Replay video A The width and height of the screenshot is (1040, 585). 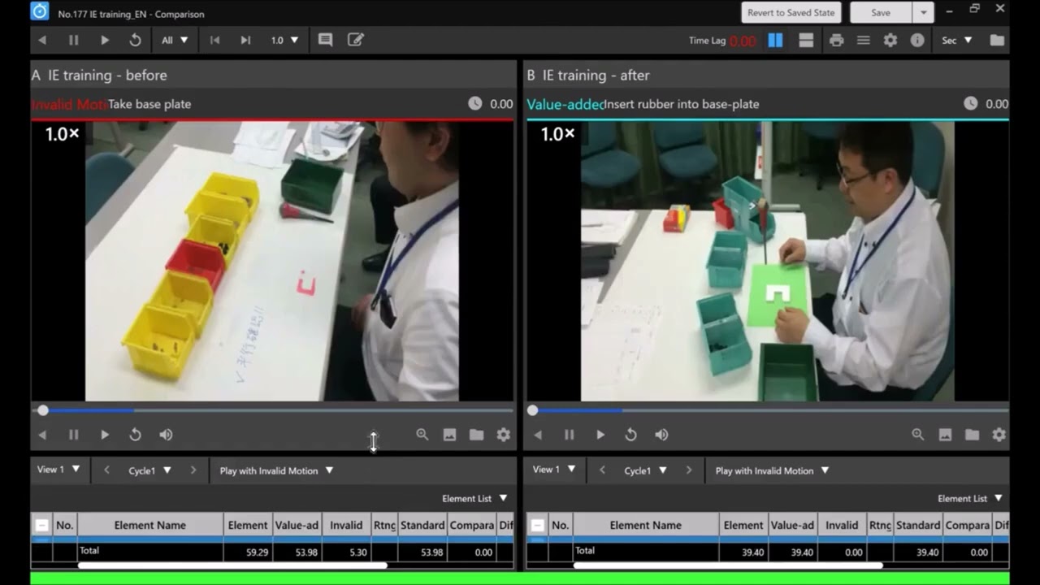(135, 435)
